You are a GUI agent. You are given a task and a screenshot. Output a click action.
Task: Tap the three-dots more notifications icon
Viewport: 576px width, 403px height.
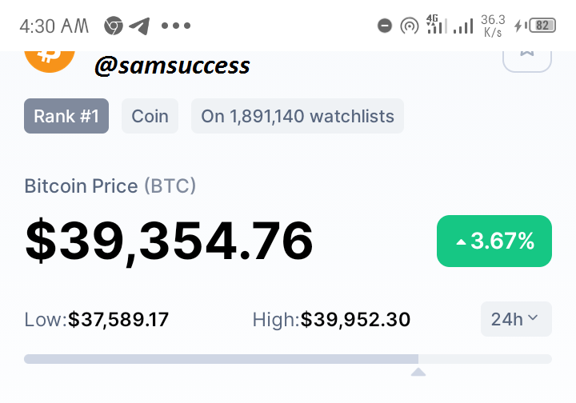click(x=176, y=26)
